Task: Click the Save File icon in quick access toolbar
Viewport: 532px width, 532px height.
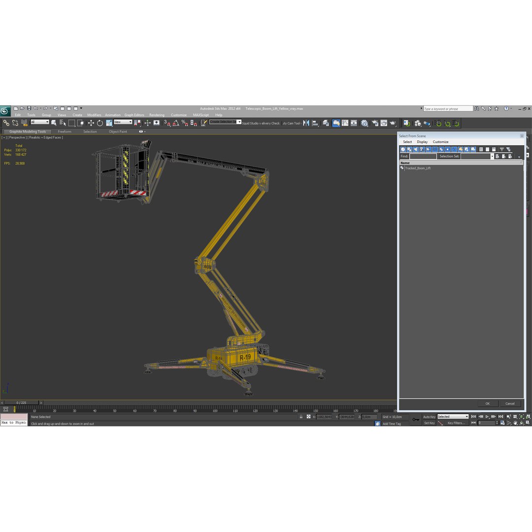Action: tap(29, 108)
